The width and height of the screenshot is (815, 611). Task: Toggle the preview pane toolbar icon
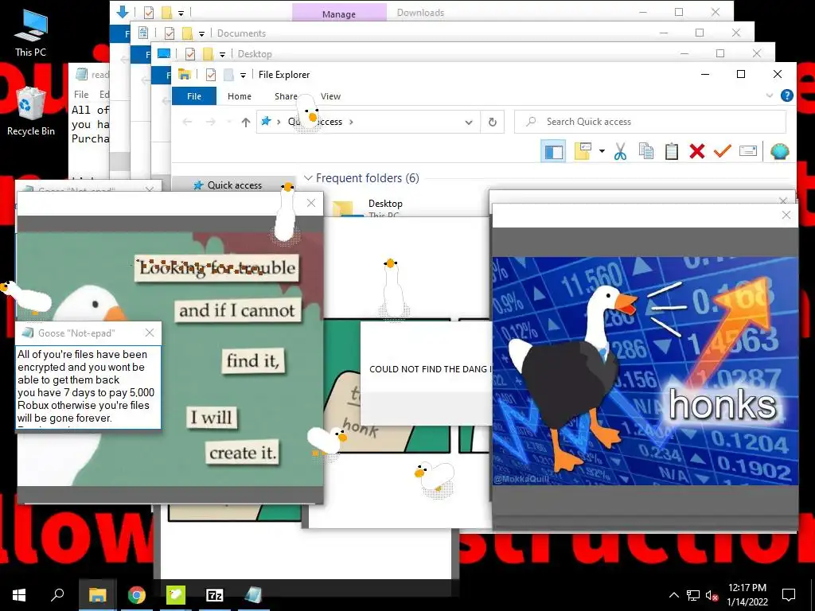tap(554, 152)
